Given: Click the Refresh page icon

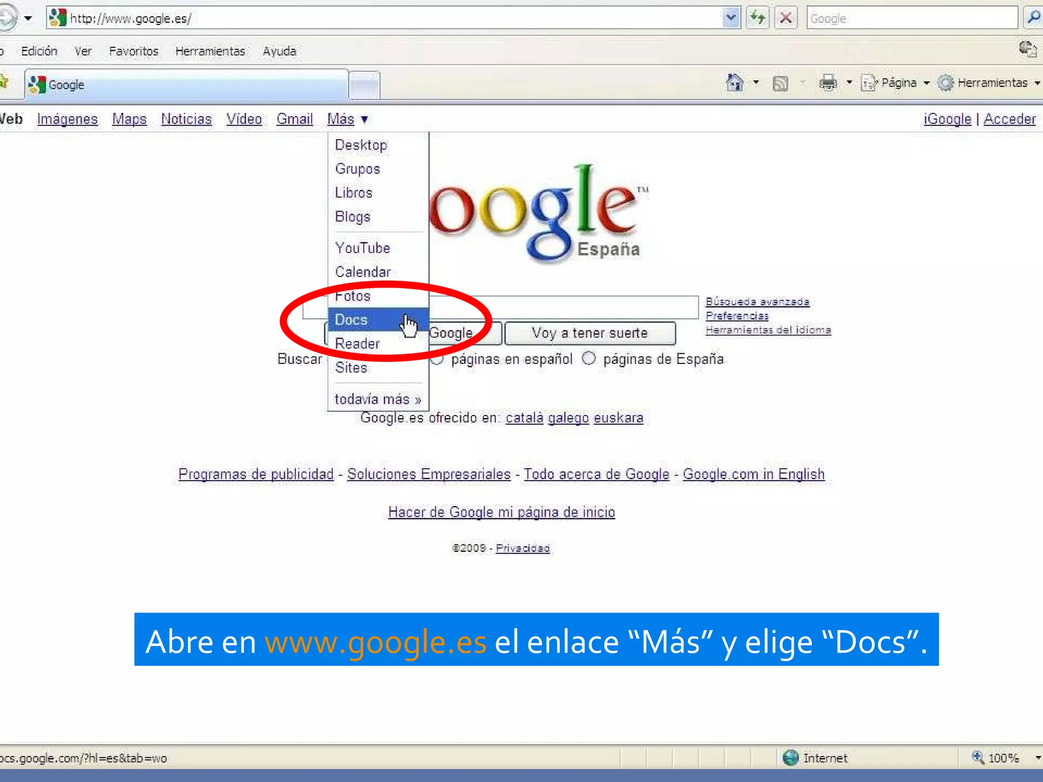Looking at the screenshot, I should (x=758, y=18).
